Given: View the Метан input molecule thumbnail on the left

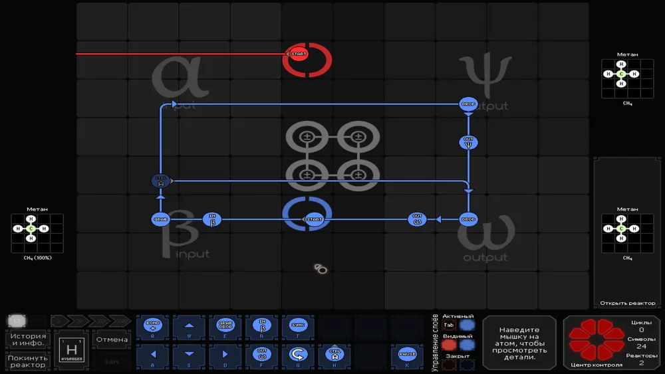Looking at the screenshot, I should coord(37,233).
